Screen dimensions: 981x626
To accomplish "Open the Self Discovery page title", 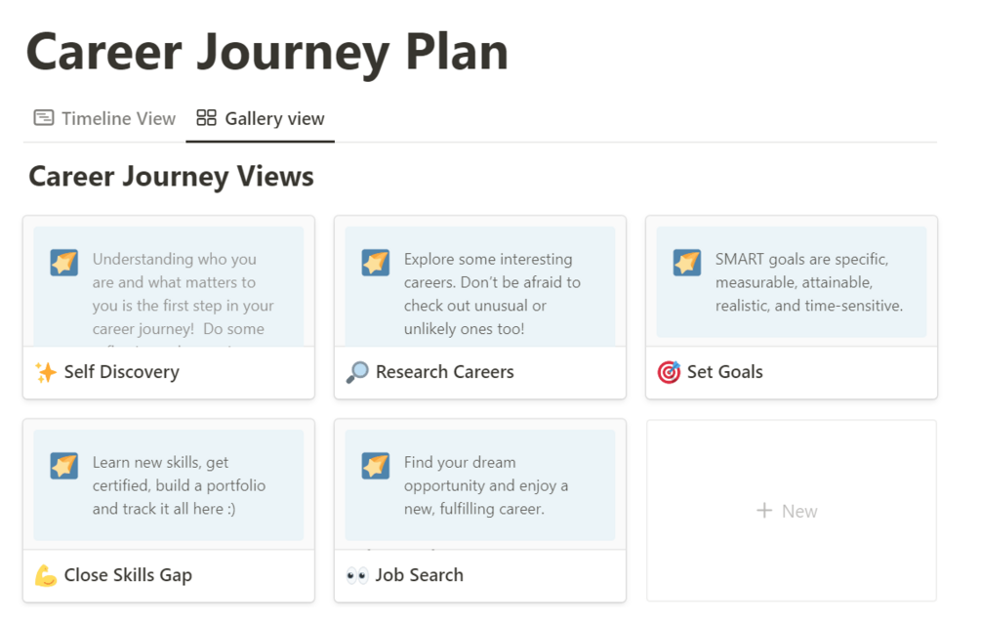I will click(122, 372).
